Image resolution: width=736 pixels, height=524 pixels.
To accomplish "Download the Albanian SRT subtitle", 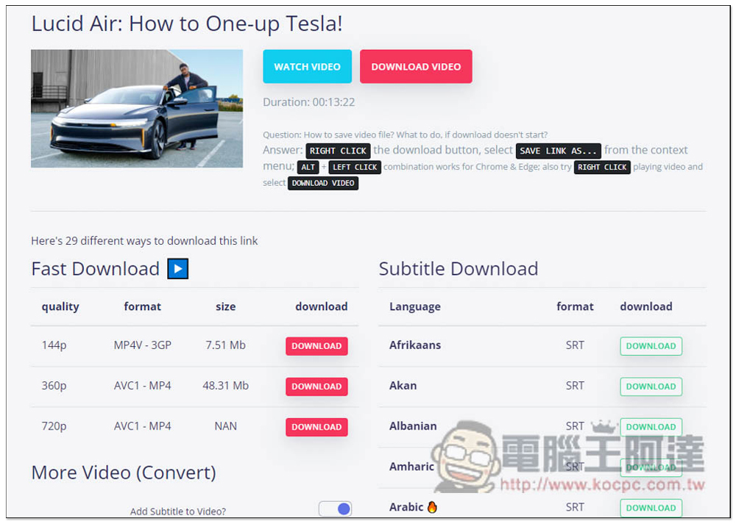I will [x=651, y=427].
